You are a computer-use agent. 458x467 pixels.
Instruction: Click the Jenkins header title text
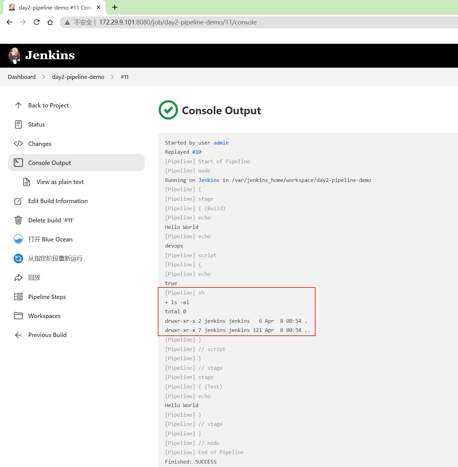click(x=50, y=55)
